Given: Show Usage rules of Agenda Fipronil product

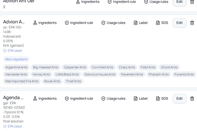Looking at the screenshot, I should tap(113, 99).
